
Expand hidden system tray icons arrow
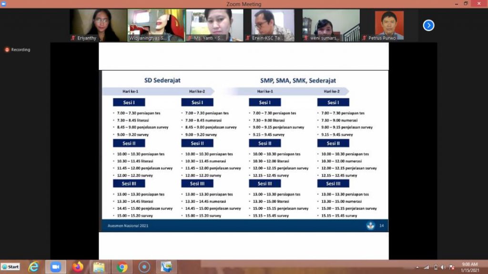click(x=418, y=267)
